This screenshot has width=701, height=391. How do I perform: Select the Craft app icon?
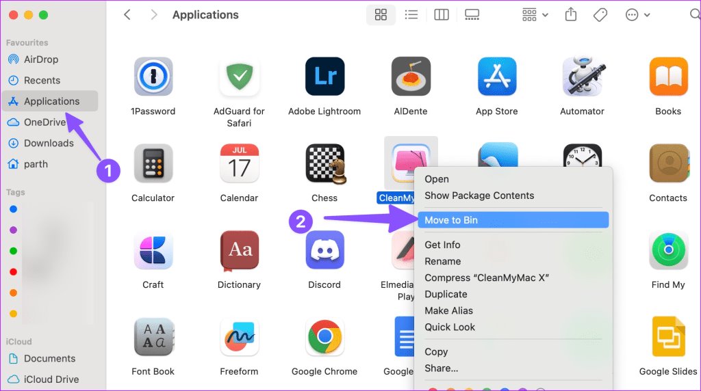[x=153, y=250]
